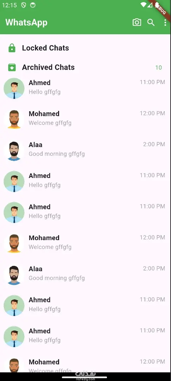The height and width of the screenshot is (381, 171).
Task: Tap the last visible Mohamed avatar
Action: coord(14,365)
